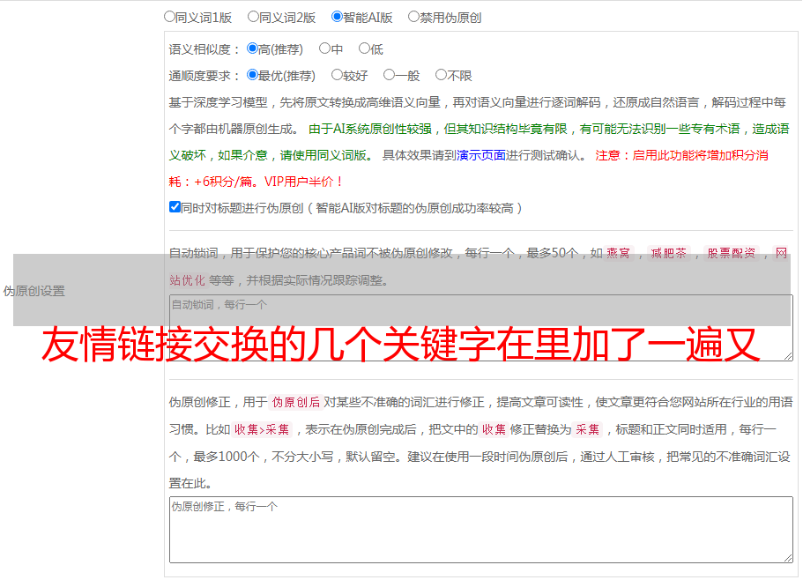
Task: Set 通顺度要求 to 最优(推荐)
Action: coord(252,75)
